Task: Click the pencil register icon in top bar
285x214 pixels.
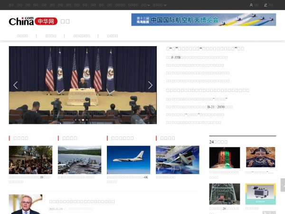Action: 266,5
